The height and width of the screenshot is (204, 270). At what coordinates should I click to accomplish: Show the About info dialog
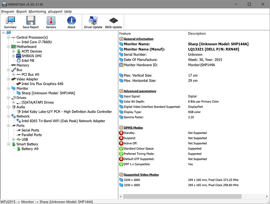71,22
